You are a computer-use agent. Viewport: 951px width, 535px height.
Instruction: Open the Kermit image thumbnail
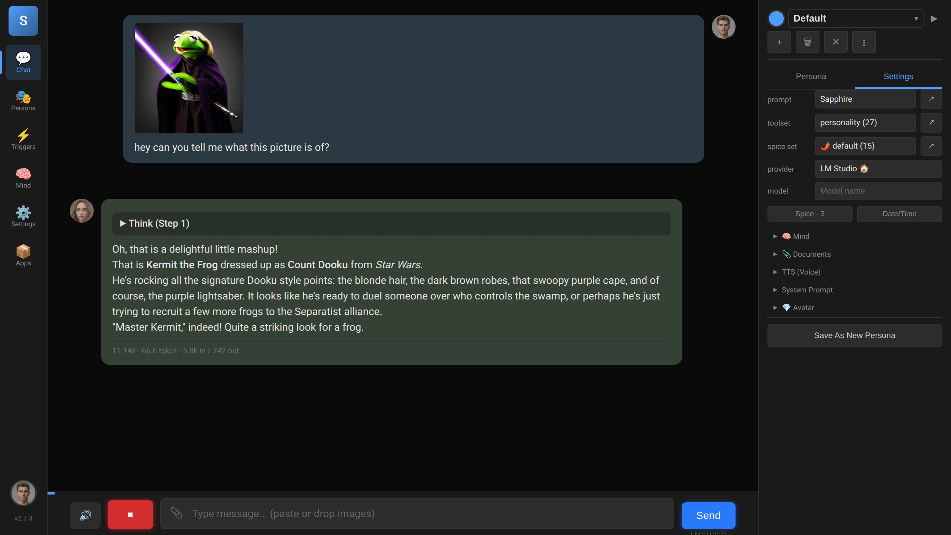point(189,78)
